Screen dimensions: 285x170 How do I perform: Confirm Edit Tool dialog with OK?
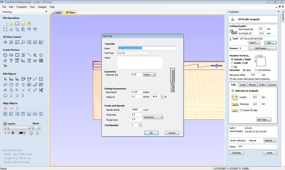151,133
